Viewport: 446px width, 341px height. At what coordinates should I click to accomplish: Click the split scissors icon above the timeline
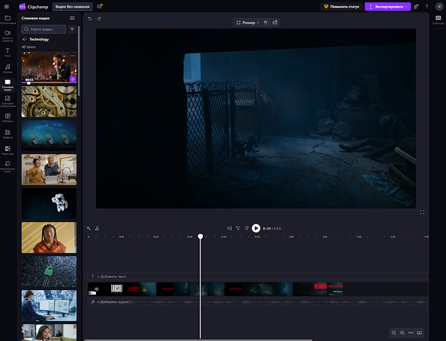(97, 228)
